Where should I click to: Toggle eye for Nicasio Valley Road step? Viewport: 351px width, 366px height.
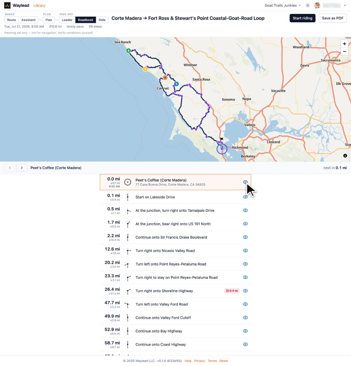[245, 251]
